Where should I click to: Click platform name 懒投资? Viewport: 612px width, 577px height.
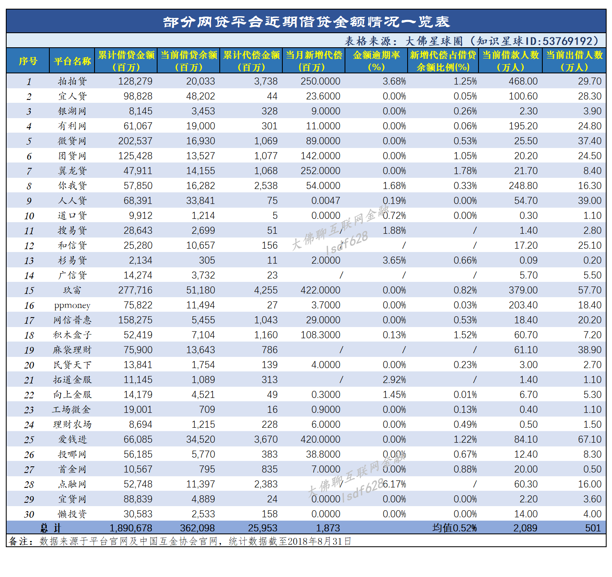click(x=72, y=514)
